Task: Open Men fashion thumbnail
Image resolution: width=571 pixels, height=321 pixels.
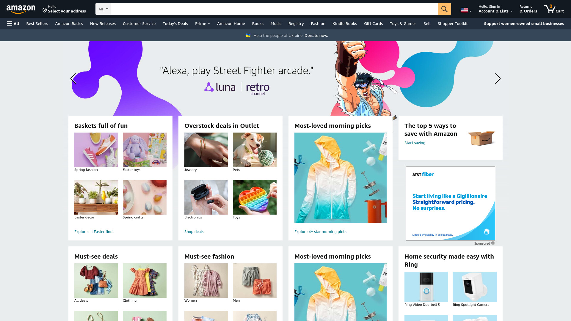Action: [x=255, y=281]
